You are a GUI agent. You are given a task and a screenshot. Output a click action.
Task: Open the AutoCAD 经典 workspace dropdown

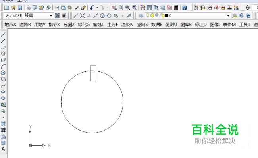28,15
